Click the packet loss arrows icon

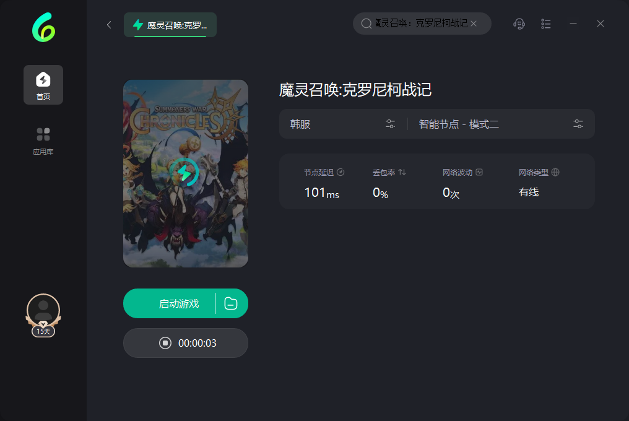tap(402, 172)
